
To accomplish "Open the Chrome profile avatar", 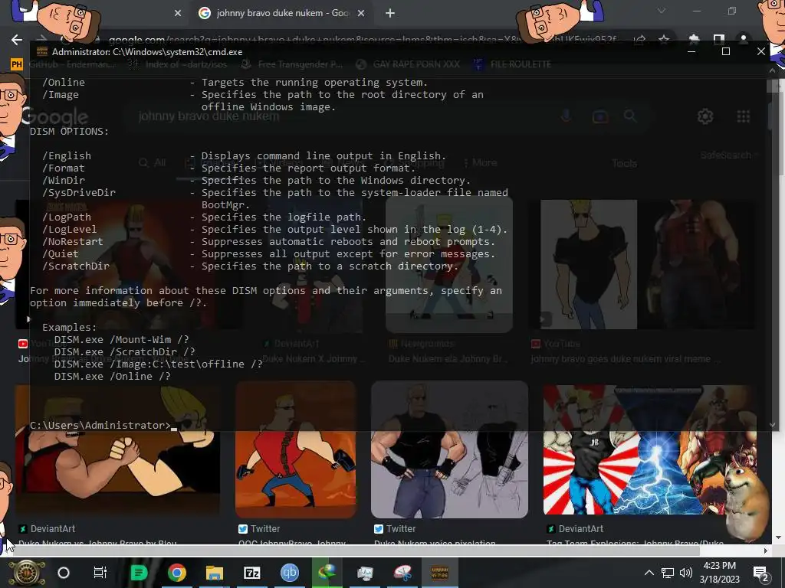I will click(744, 39).
